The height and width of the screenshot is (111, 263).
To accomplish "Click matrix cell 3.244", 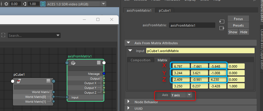I will (x=181, y=73).
